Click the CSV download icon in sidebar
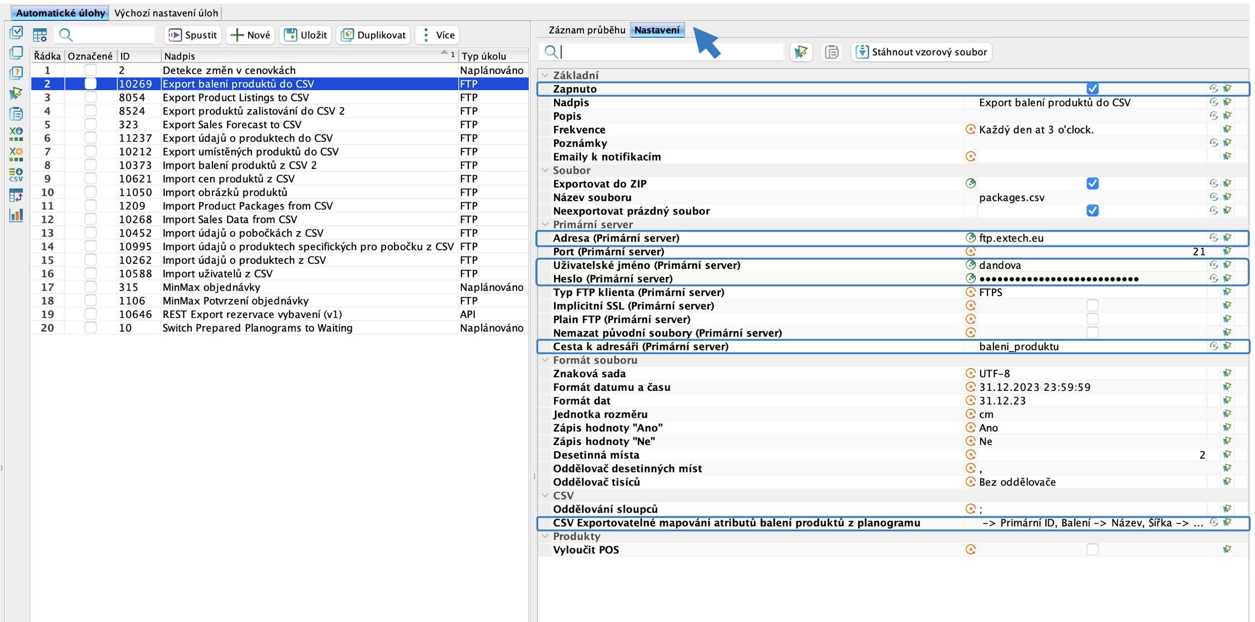Screen dimensions: 1255x622 16,174
